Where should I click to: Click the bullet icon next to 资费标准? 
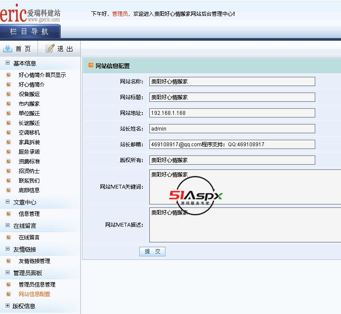(8, 161)
